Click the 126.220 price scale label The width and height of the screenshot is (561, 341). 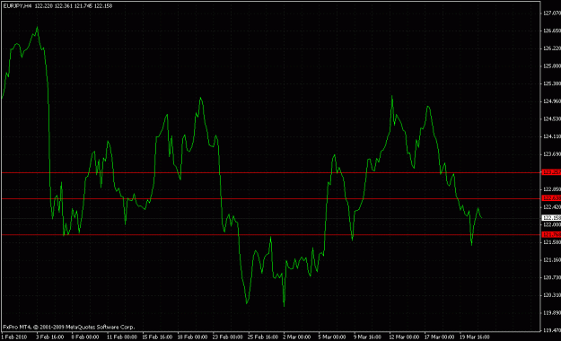click(x=552, y=48)
